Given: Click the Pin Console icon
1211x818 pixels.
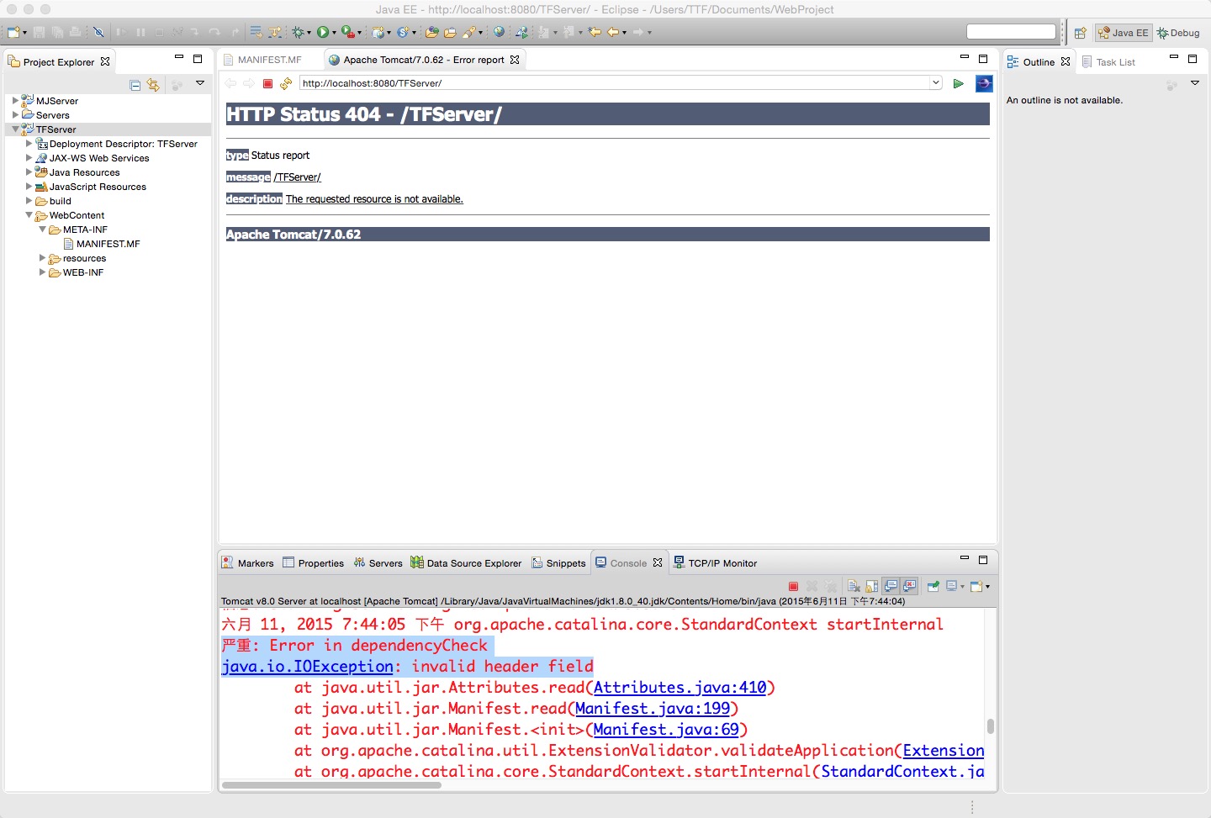Looking at the screenshot, I should (933, 586).
